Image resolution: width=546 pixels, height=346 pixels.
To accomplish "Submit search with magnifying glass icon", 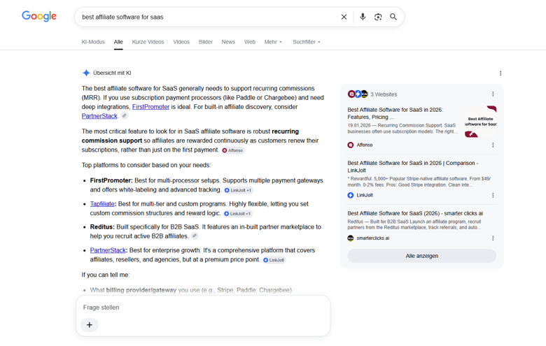I will click(393, 17).
